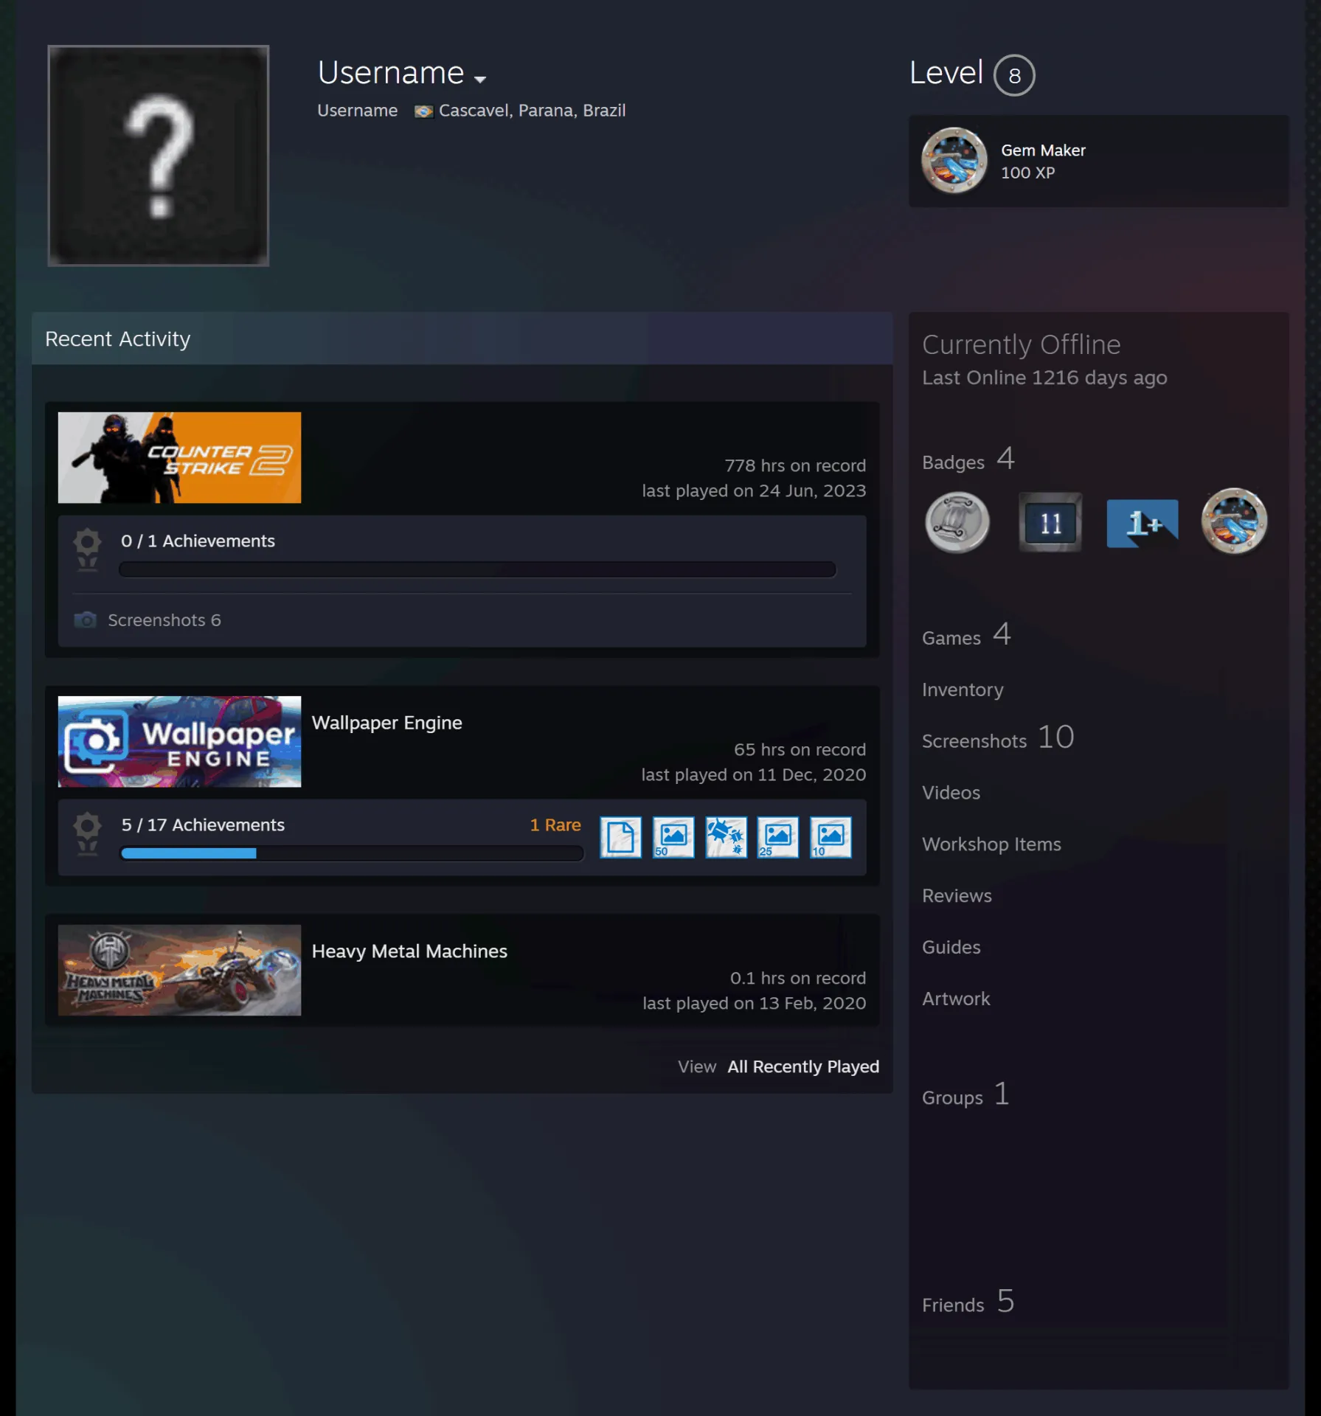View the 10 images achievement icon

pyautogui.click(x=831, y=837)
